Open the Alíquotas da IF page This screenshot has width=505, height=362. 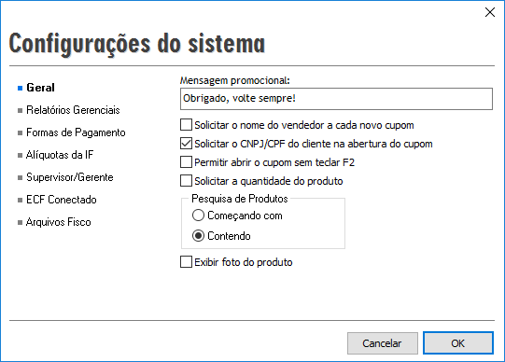[x=60, y=155]
